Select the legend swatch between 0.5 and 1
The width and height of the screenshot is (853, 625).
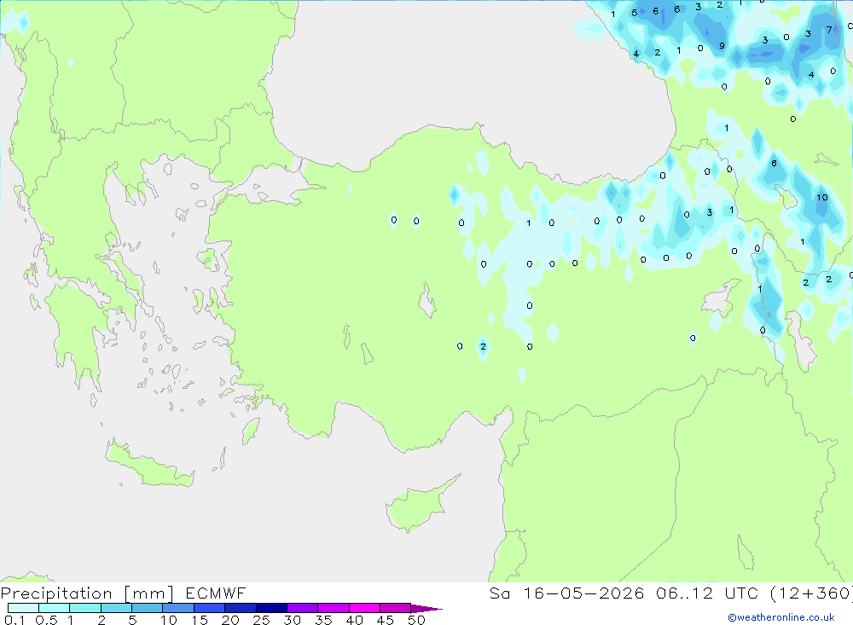tap(55, 608)
